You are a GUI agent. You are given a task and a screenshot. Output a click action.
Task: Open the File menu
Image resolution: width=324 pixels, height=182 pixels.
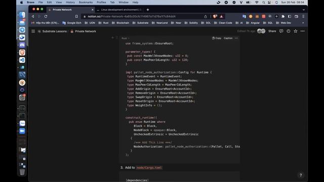point(40,3)
